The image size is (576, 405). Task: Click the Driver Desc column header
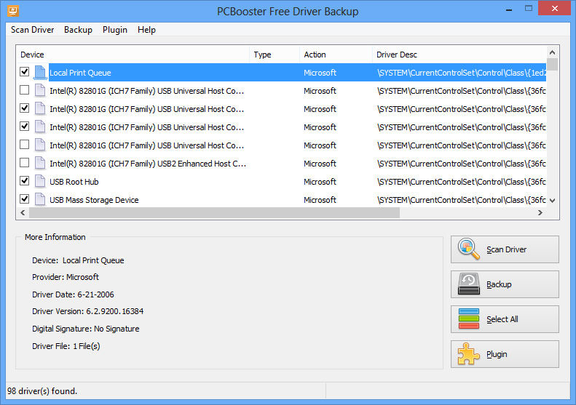(459, 55)
